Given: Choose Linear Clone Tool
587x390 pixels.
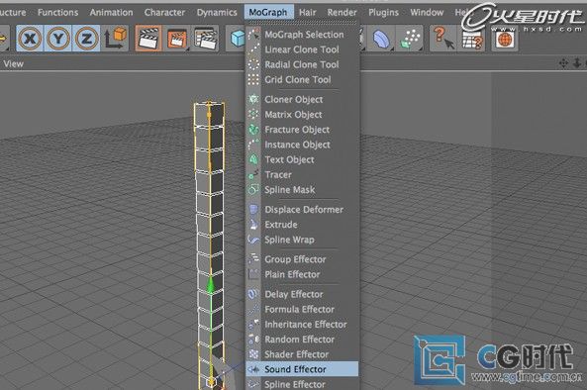Looking at the screenshot, I should click(302, 49).
